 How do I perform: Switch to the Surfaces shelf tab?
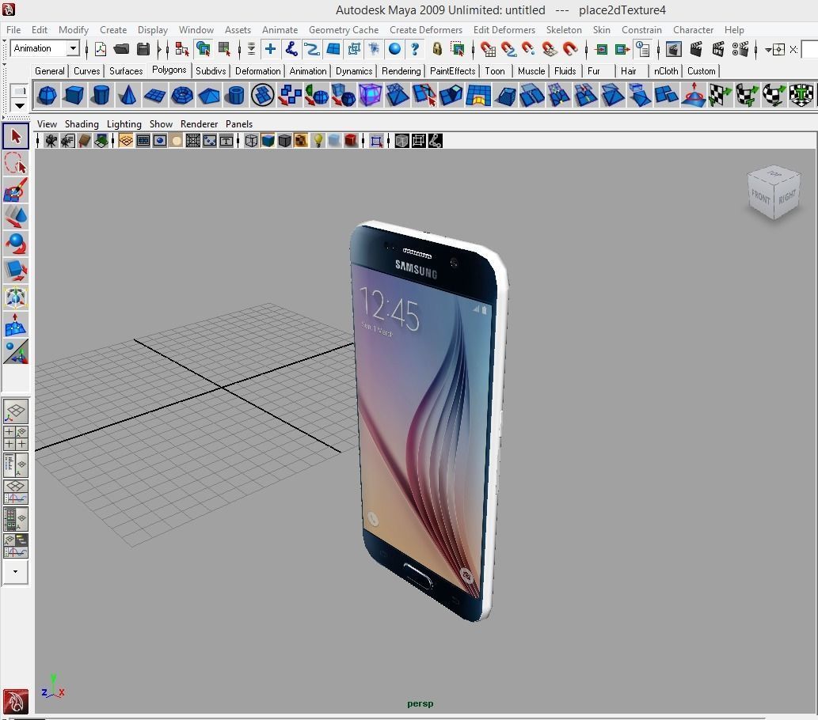click(x=126, y=71)
